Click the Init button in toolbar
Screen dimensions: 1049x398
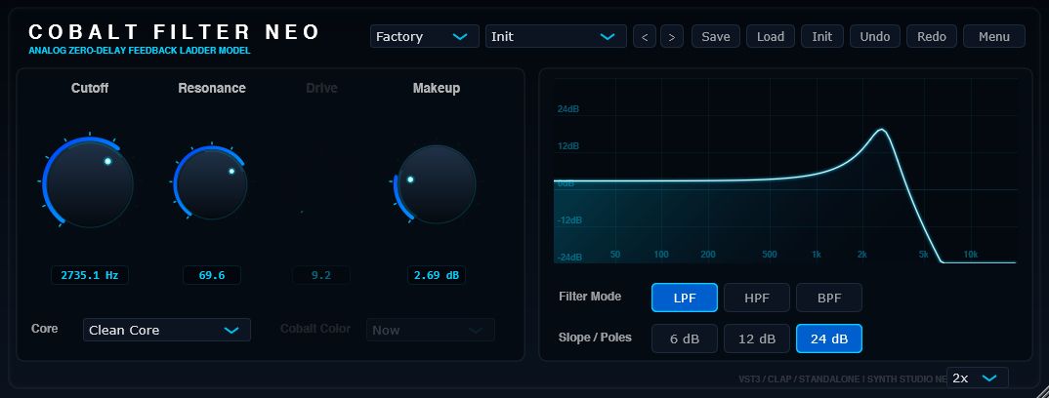(x=822, y=36)
